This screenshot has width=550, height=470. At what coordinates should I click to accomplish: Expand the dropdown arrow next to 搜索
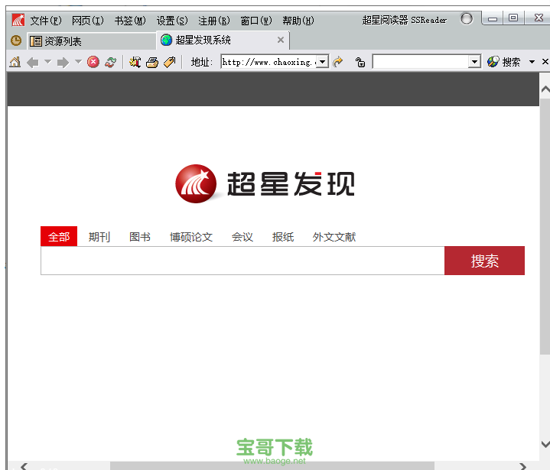532,62
